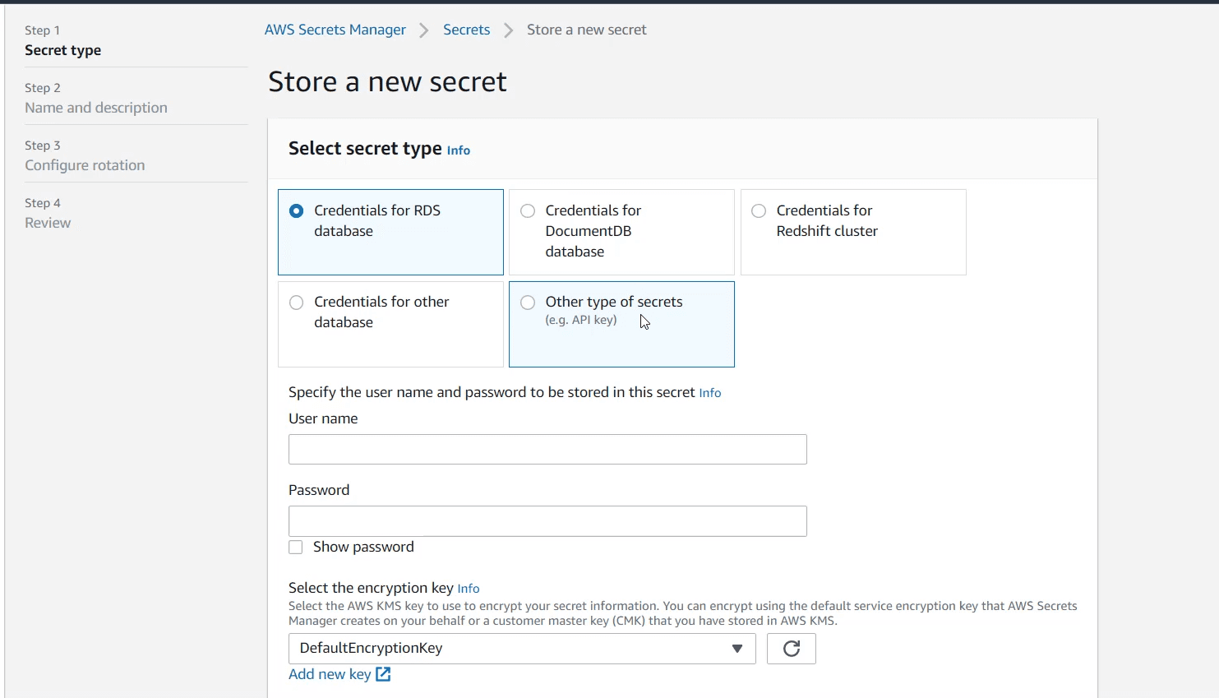This screenshot has height=698, width=1219.
Task: Click the refresh encryption keys icon
Action: [791, 649]
